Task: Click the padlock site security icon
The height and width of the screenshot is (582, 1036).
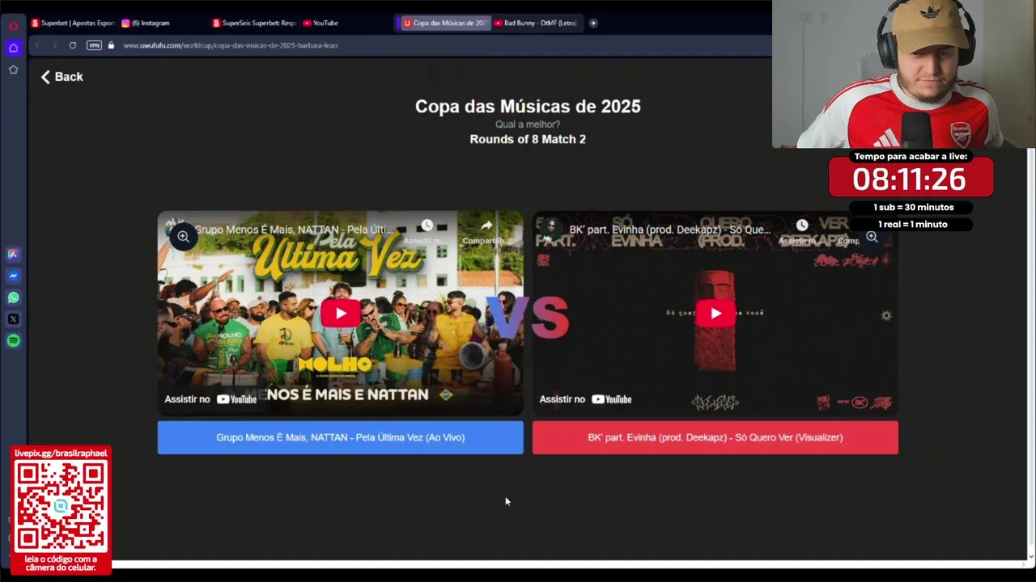Action: click(112, 45)
